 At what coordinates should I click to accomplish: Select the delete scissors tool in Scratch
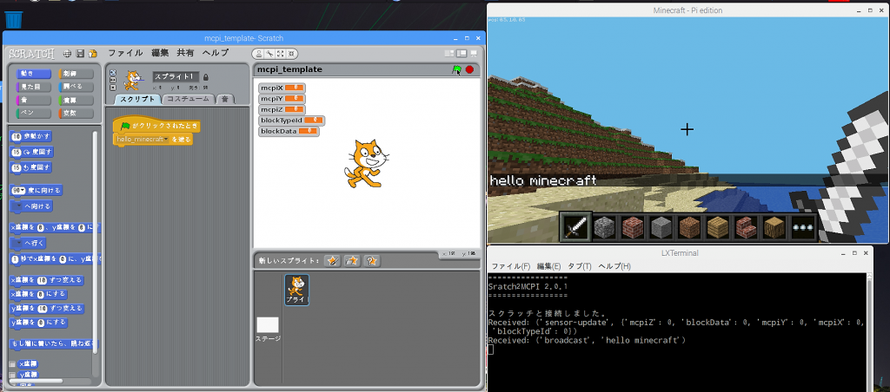pos(269,54)
